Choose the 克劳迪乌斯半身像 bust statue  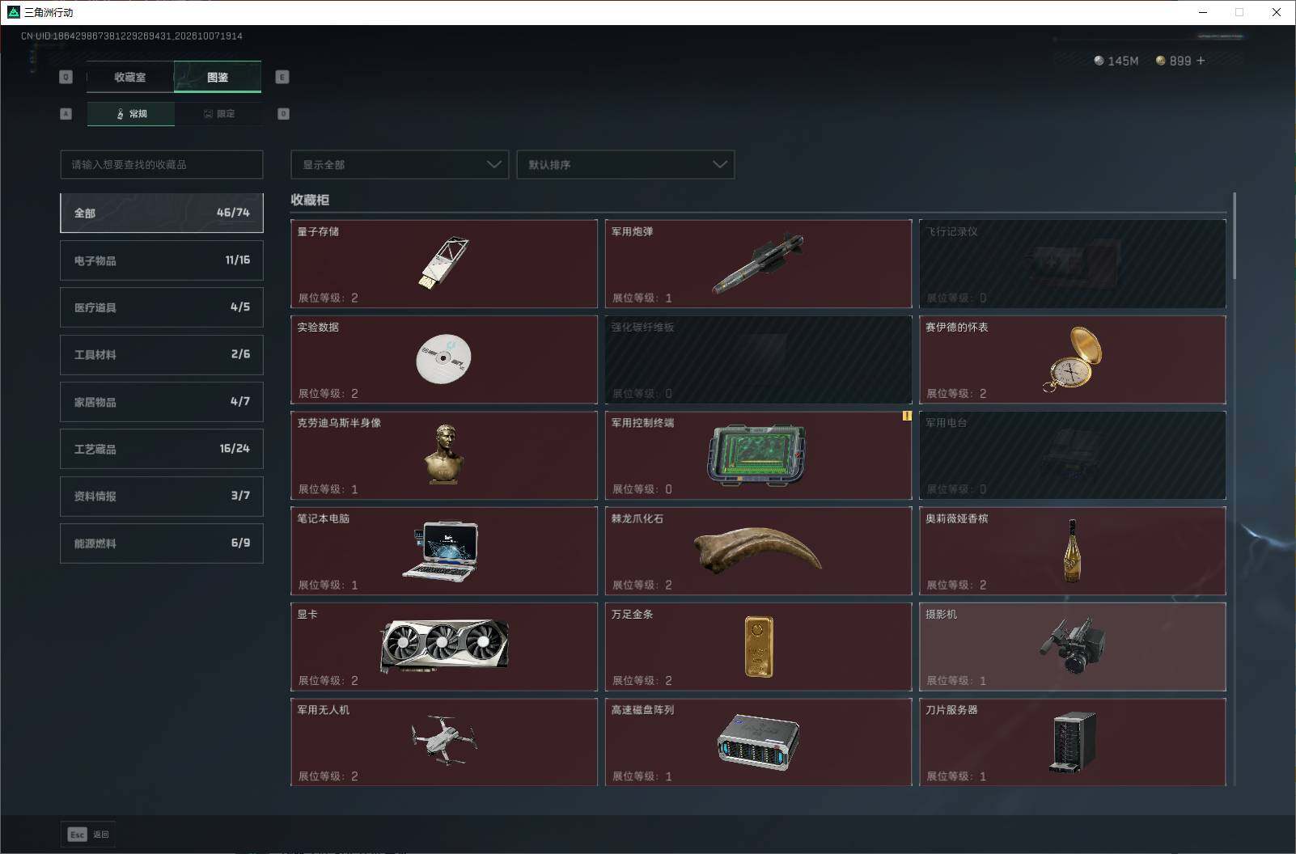[443, 454]
